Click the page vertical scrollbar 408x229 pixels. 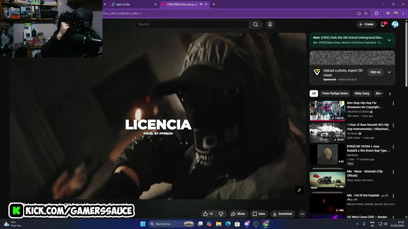point(406,54)
